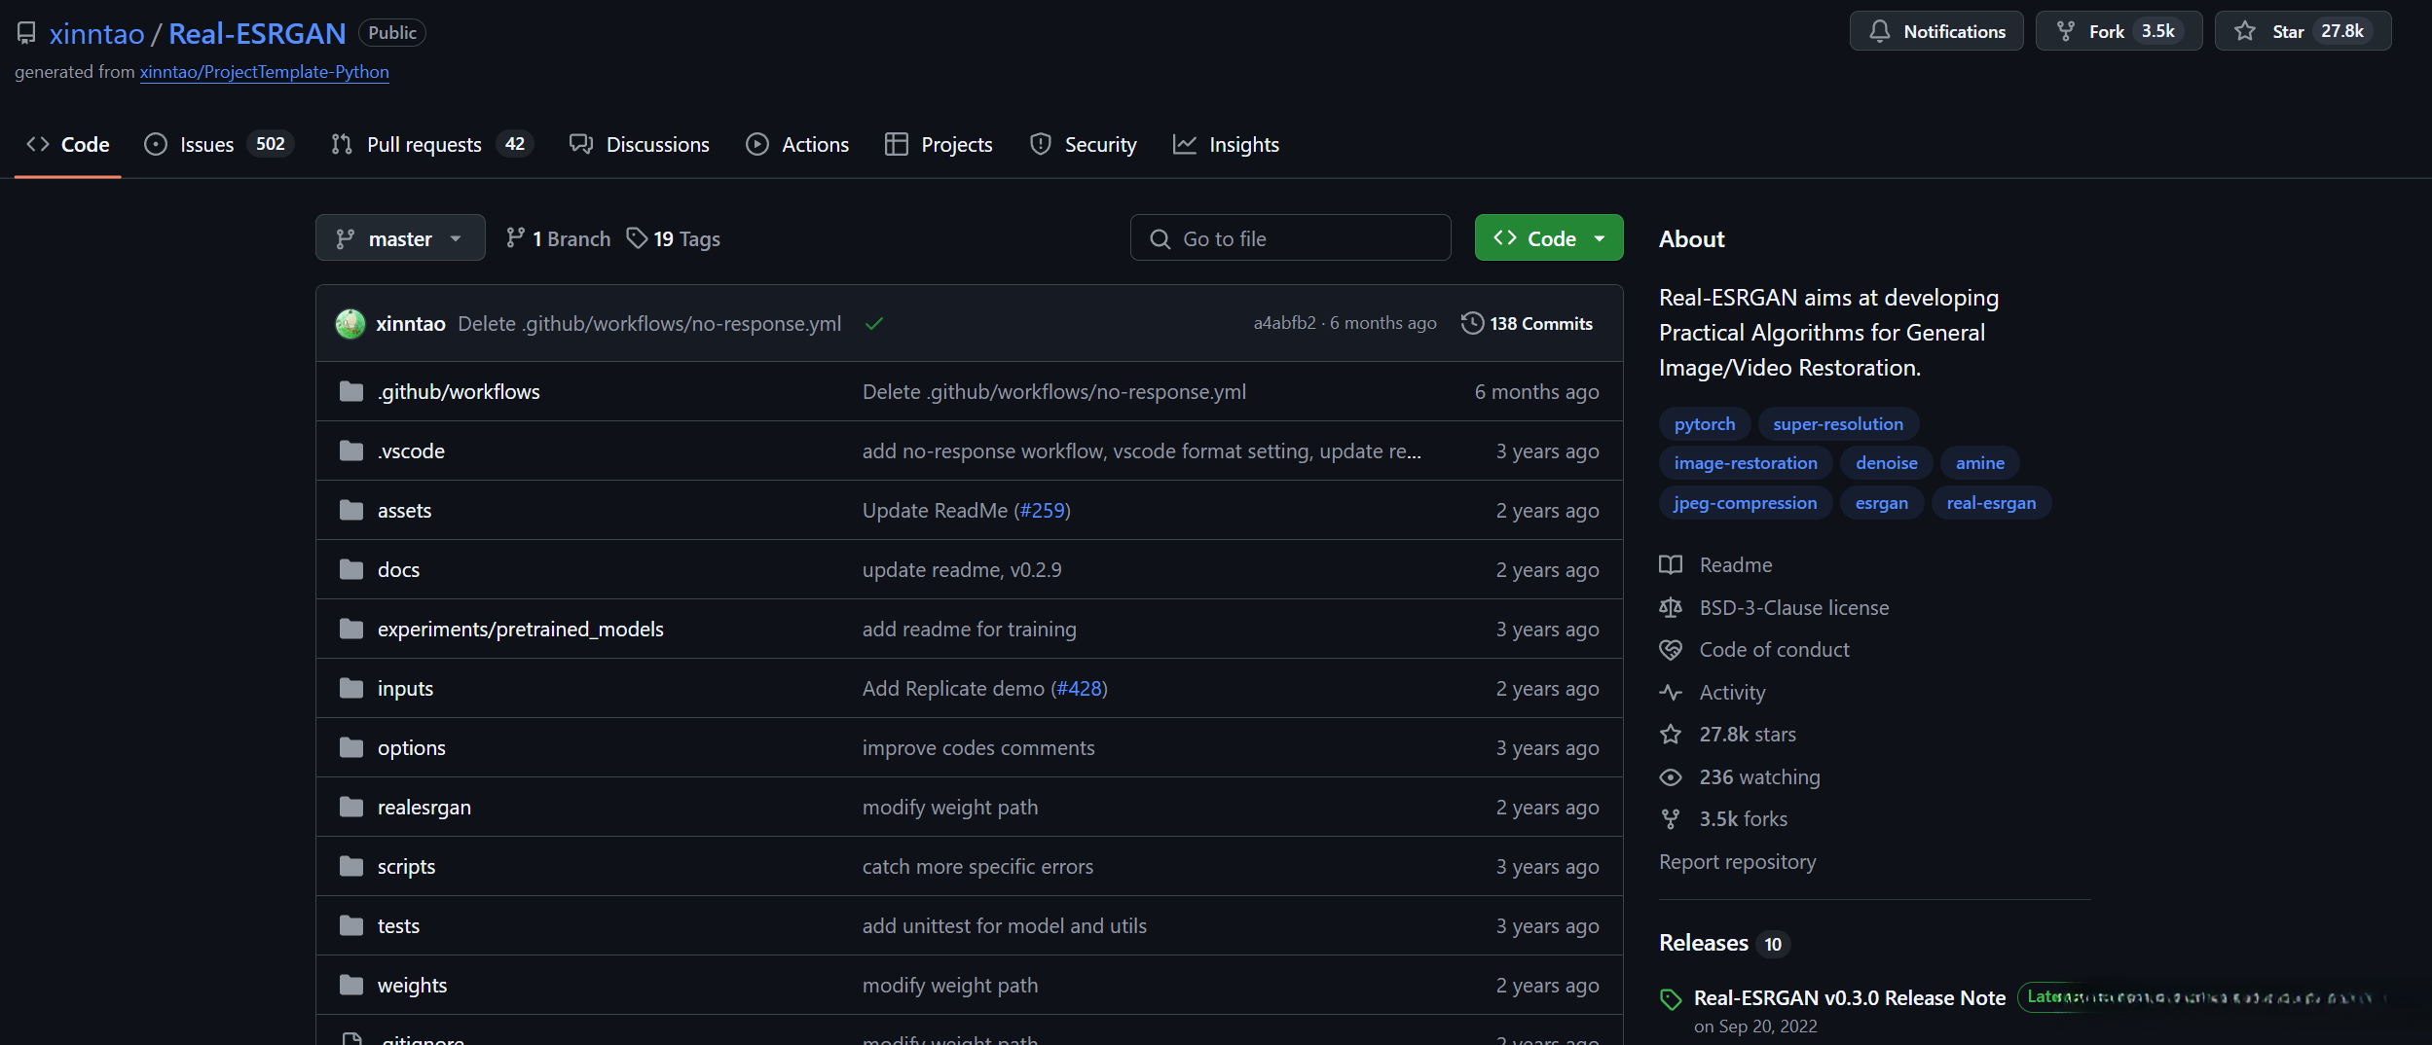Image resolution: width=2432 pixels, height=1045 pixels.
Task: Open the Real-ESRGAN v0.3.0 Release Note
Action: [1849, 998]
